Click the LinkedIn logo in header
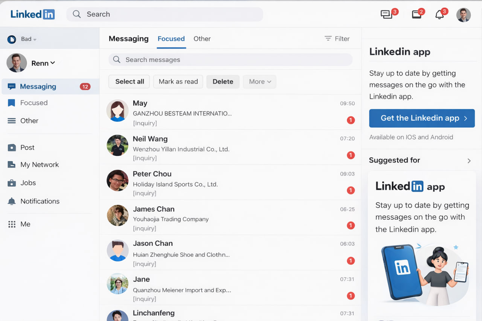The height and width of the screenshot is (321, 482). (32, 14)
